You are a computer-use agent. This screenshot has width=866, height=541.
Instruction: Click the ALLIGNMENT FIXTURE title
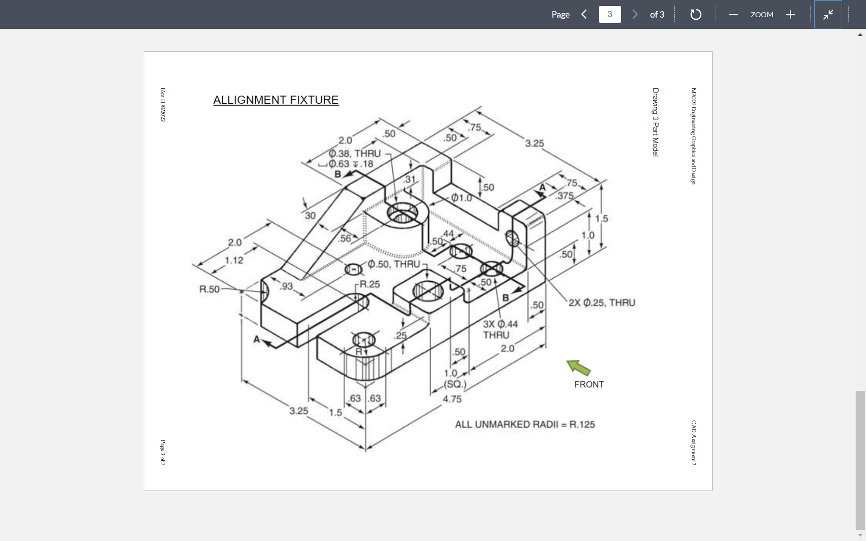276,100
